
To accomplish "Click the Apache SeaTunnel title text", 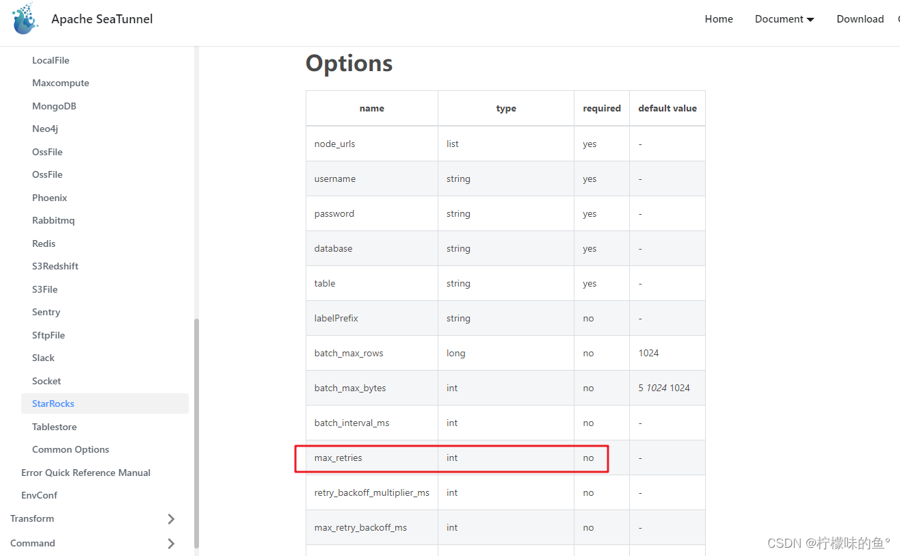I will 102,19.
